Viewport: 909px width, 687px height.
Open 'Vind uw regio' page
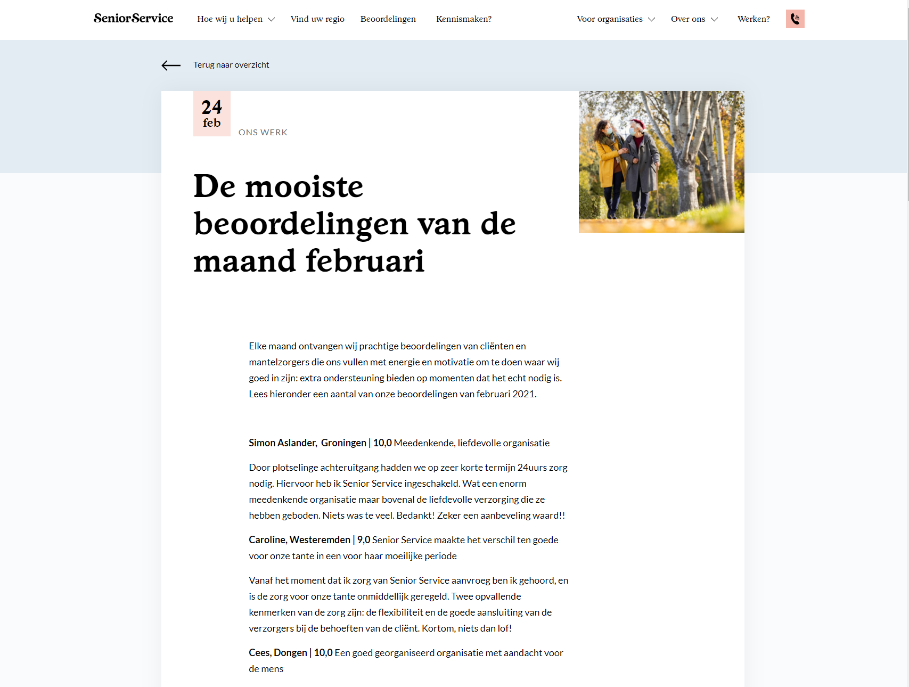[317, 19]
